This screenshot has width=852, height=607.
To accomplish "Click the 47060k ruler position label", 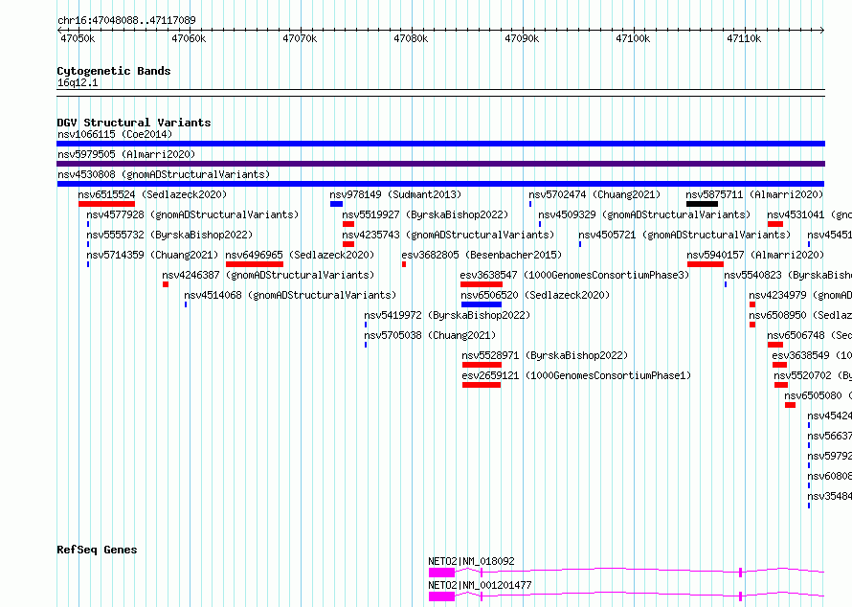I will point(189,38).
